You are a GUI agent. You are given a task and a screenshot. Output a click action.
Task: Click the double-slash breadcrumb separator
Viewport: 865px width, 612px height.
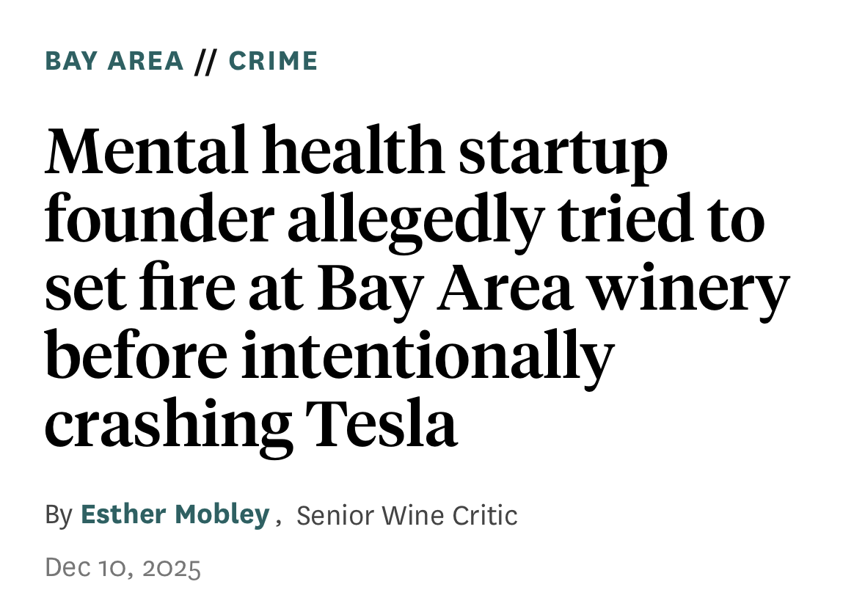tap(206, 62)
